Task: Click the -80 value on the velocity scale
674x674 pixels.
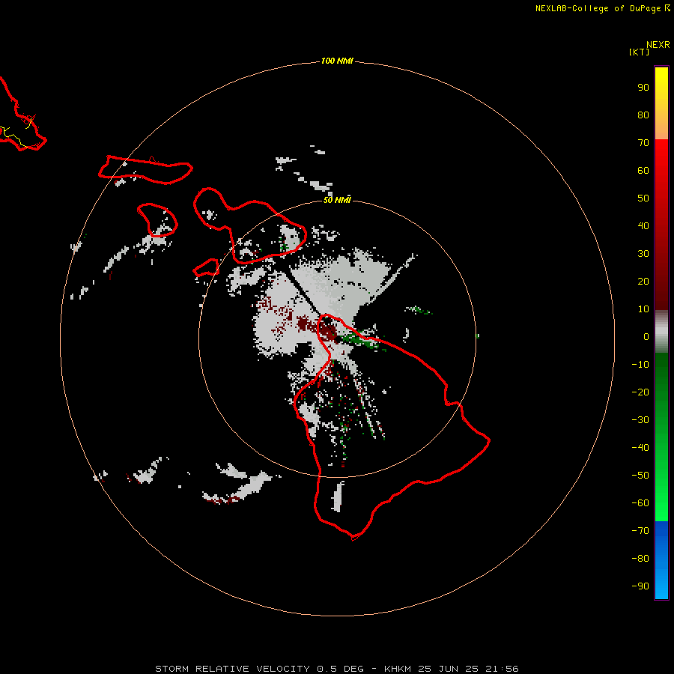Action: click(640, 559)
